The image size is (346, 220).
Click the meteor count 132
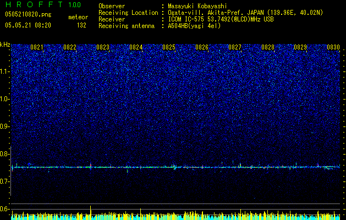coord(81,25)
